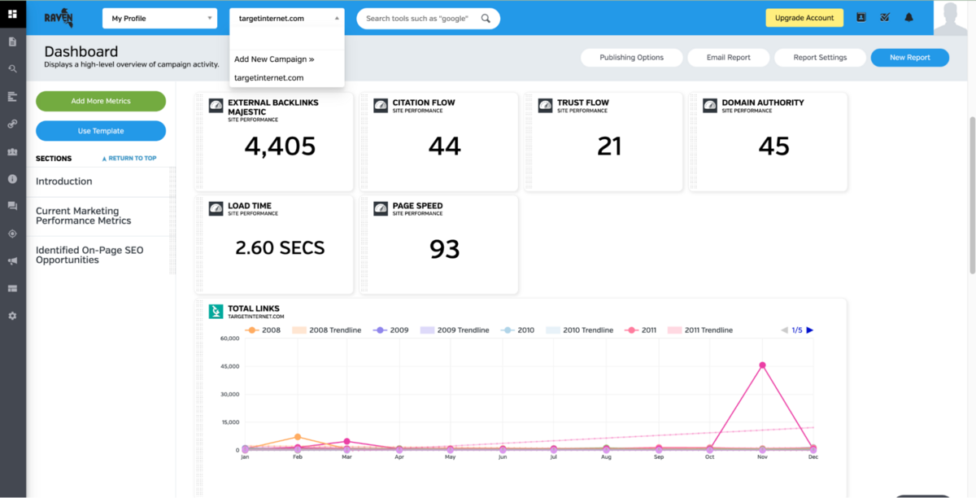
Task: Open the info circle icon in sidebar
Action: (x=12, y=178)
